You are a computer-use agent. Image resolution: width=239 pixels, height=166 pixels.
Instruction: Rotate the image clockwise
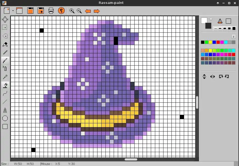point(221,76)
